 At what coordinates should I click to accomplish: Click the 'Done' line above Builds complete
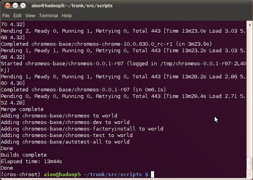(7, 148)
